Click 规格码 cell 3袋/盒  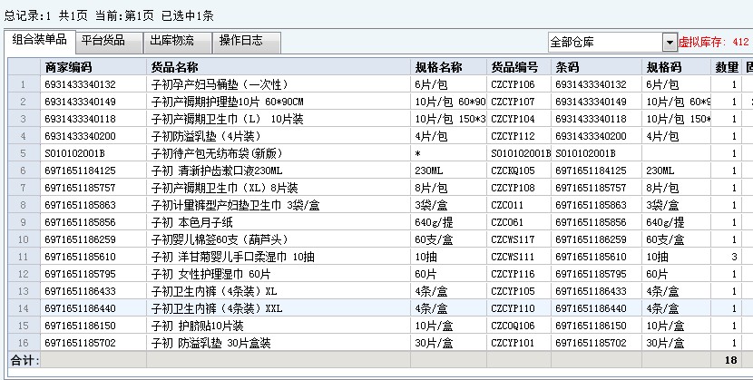[676, 205]
